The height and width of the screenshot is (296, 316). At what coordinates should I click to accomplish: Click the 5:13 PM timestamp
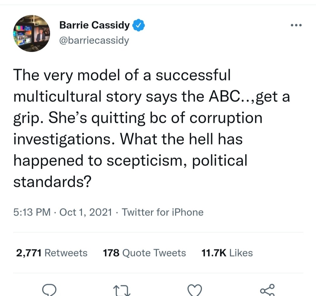32,212
